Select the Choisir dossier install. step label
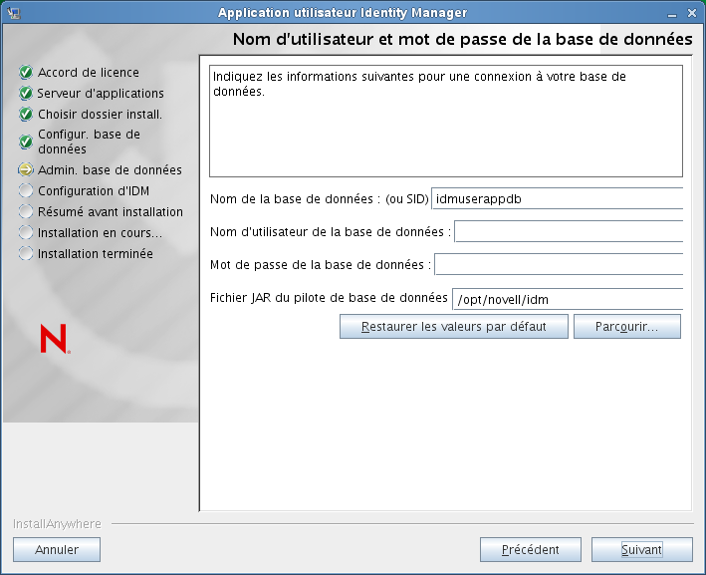This screenshot has width=706, height=575. point(100,115)
